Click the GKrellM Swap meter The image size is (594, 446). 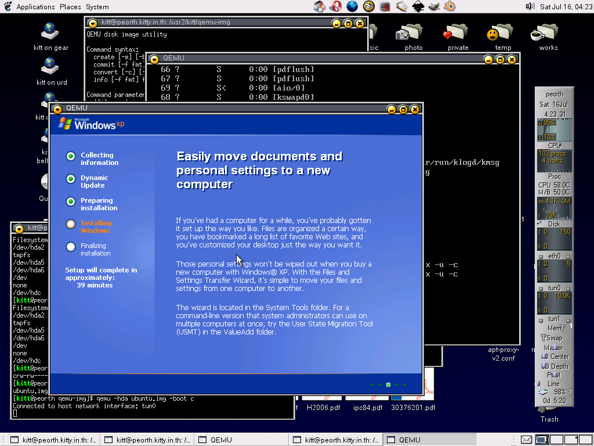tap(555, 338)
